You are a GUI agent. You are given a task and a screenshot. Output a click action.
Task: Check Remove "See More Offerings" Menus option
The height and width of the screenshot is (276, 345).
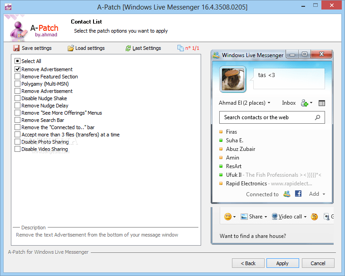[x=18, y=113]
